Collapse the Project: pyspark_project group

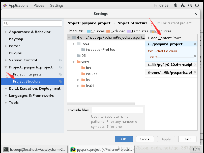click(x=6, y=67)
